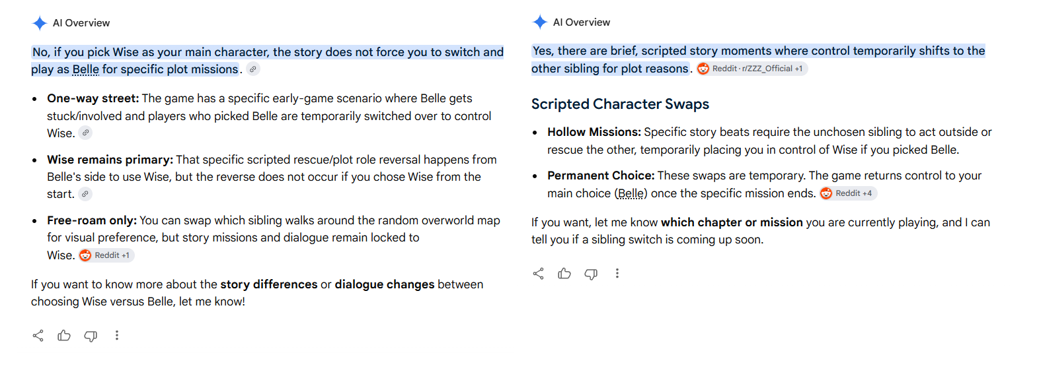Click underlined Belle in Permanent Choice bullet

click(x=631, y=193)
